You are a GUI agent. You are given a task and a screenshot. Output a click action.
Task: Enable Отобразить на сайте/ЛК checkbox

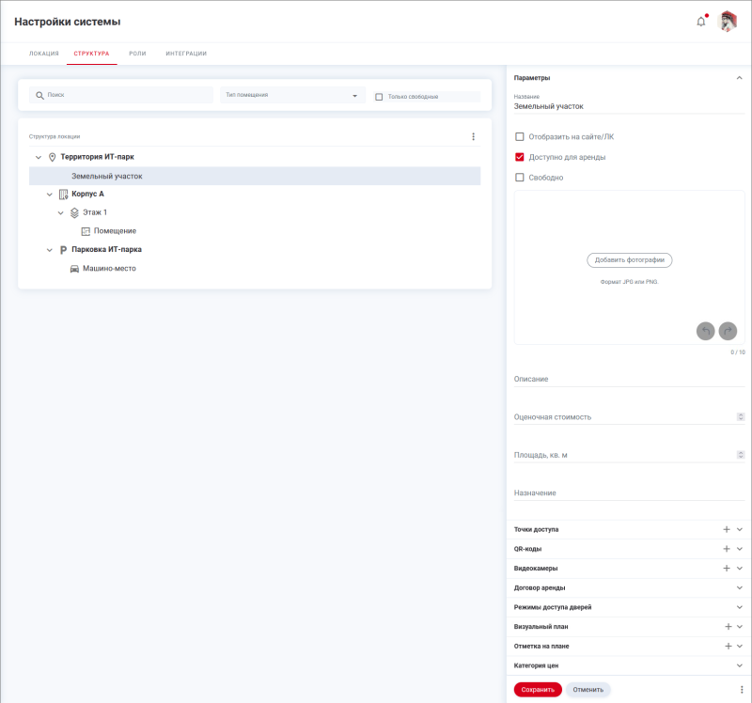coord(520,137)
